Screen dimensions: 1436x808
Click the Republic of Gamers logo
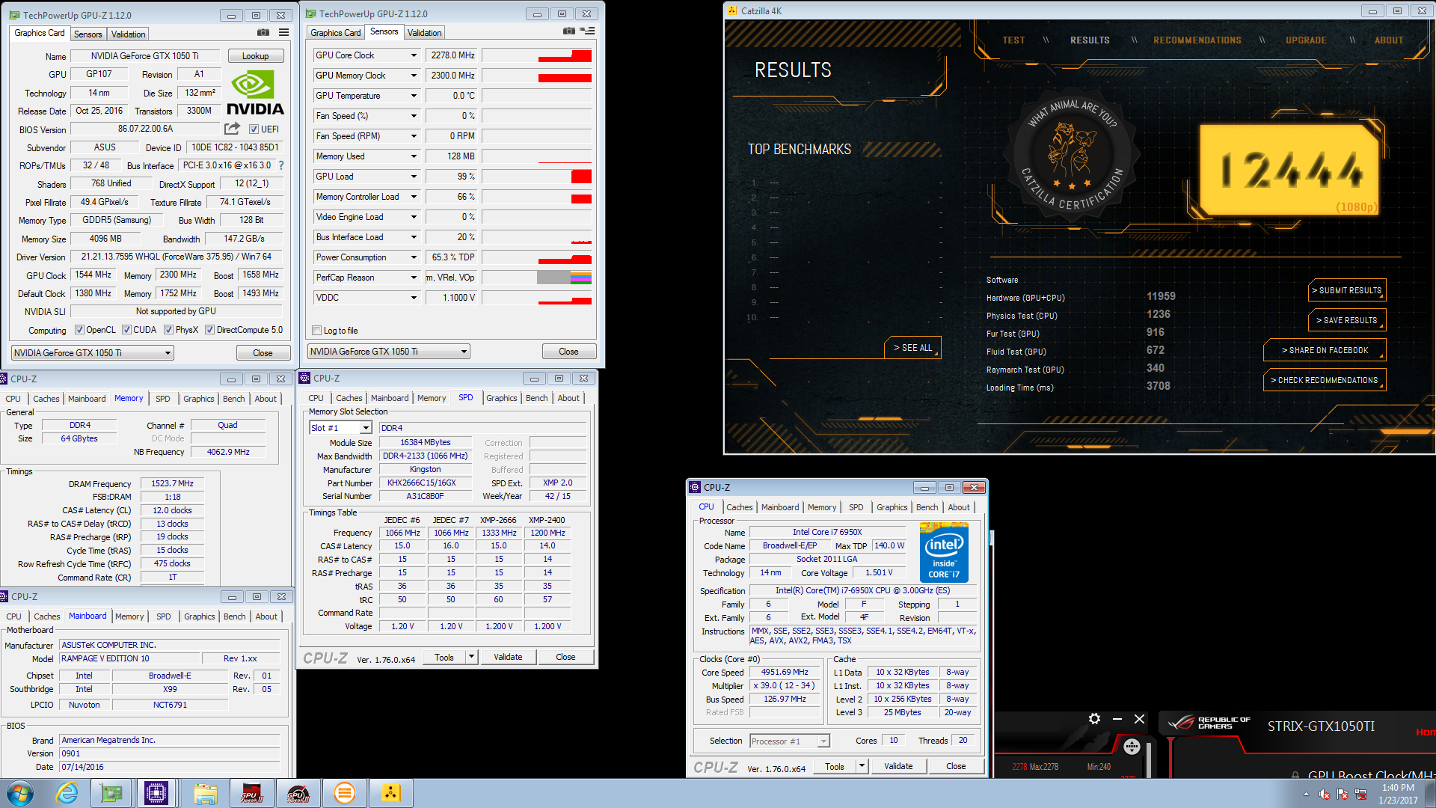tap(1209, 723)
